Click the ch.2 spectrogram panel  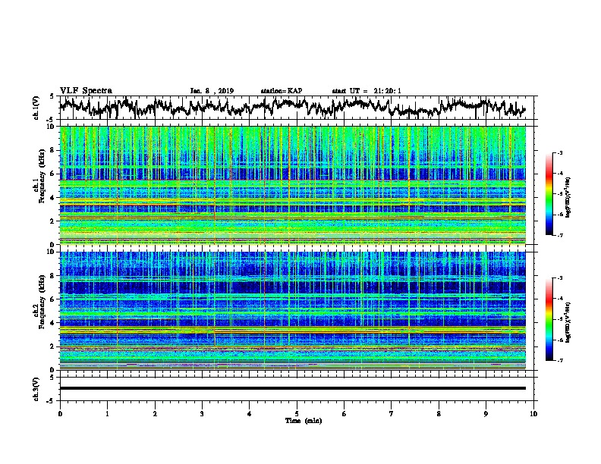(x=292, y=311)
